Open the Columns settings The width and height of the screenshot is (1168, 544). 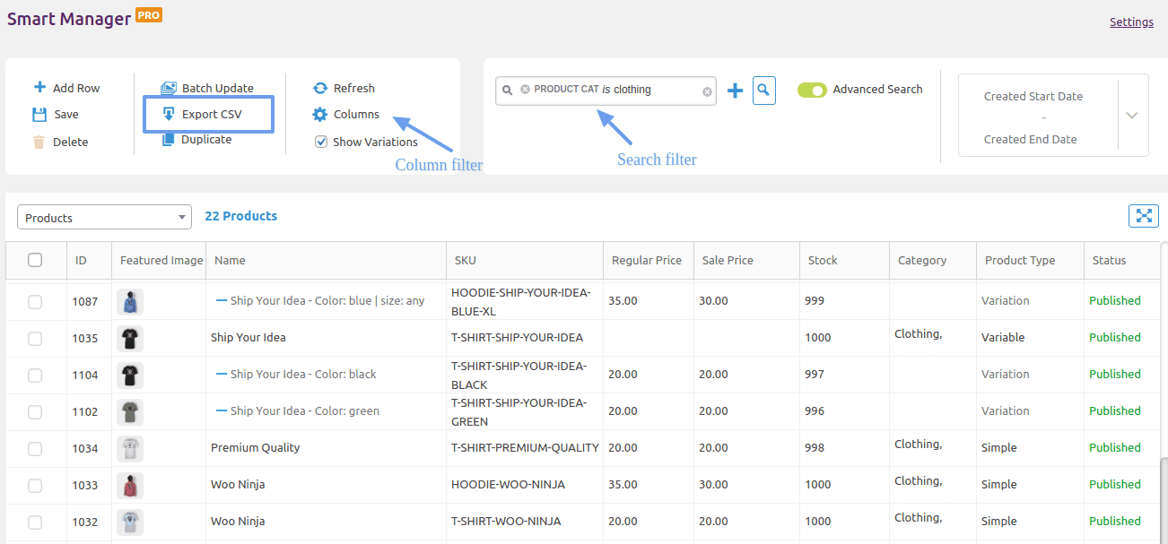pyautogui.click(x=345, y=114)
